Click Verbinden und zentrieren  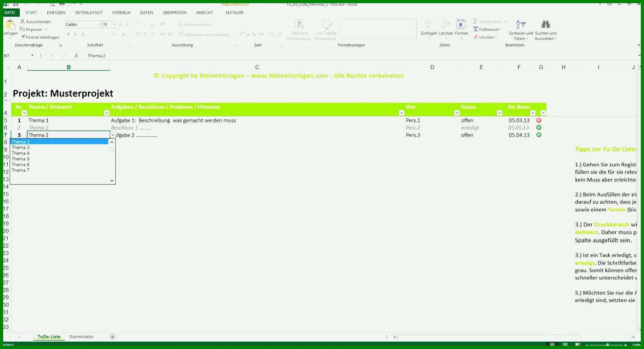pyautogui.click(x=204, y=35)
